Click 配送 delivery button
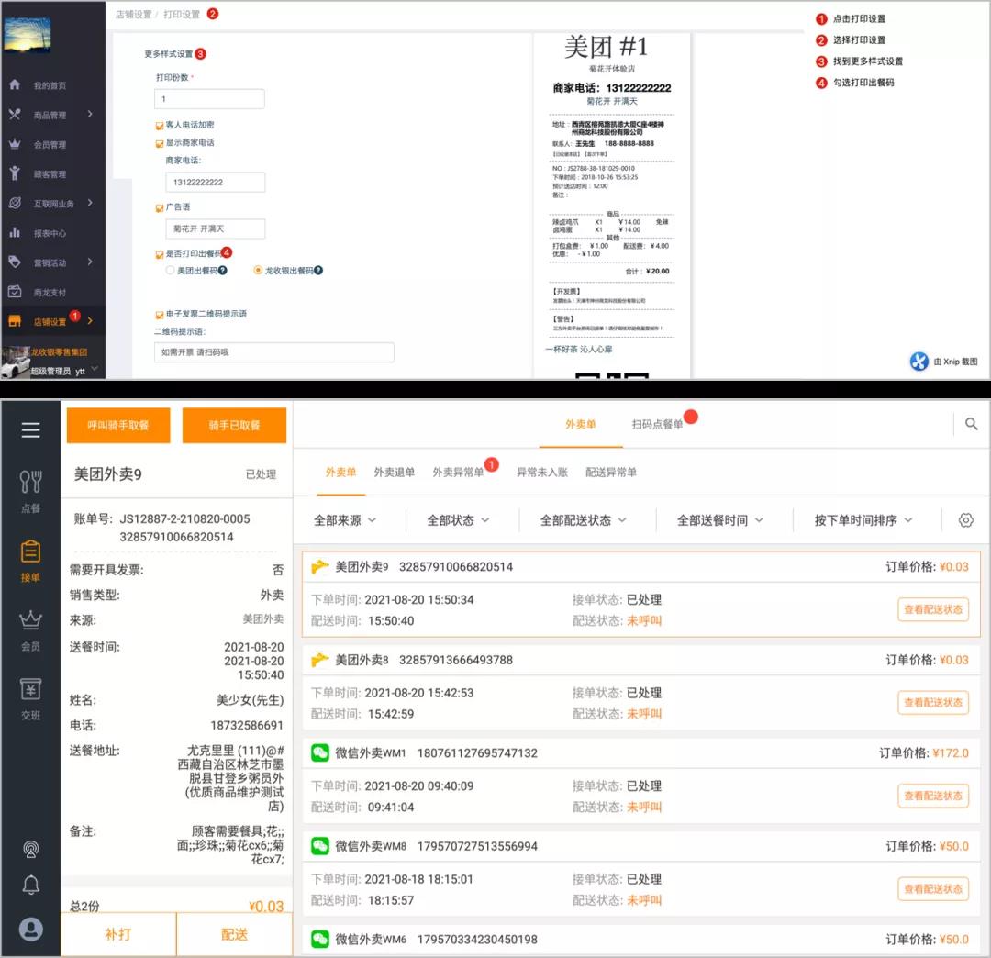 point(235,935)
